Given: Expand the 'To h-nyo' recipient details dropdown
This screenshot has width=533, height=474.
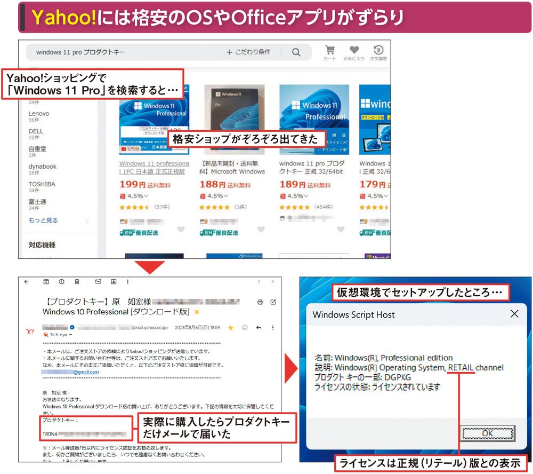Looking at the screenshot, I should 71,335.
